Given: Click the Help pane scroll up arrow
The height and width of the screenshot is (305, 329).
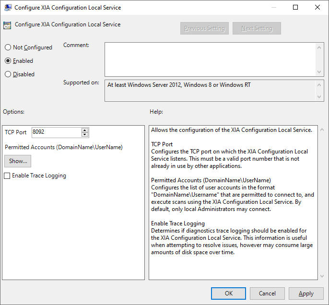Looking at the screenshot, I should tap(322, 130).
